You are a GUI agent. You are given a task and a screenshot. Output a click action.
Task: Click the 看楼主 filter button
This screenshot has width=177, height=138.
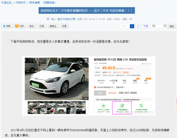coord(53,26)
